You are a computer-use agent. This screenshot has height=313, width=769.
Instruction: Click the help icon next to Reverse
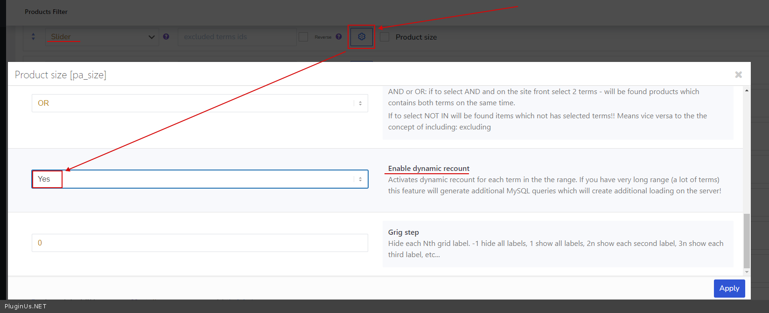pyautogui.click(x=339, y=37)
